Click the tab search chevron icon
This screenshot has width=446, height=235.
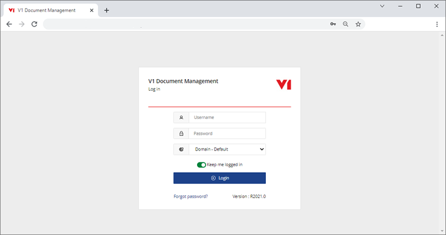point(383,6)
